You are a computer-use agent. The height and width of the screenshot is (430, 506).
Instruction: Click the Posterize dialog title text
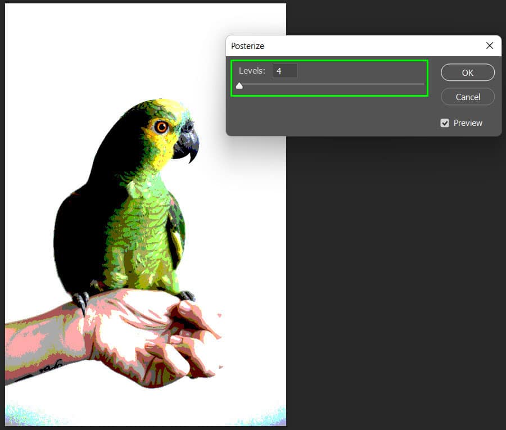pos(247,46)
